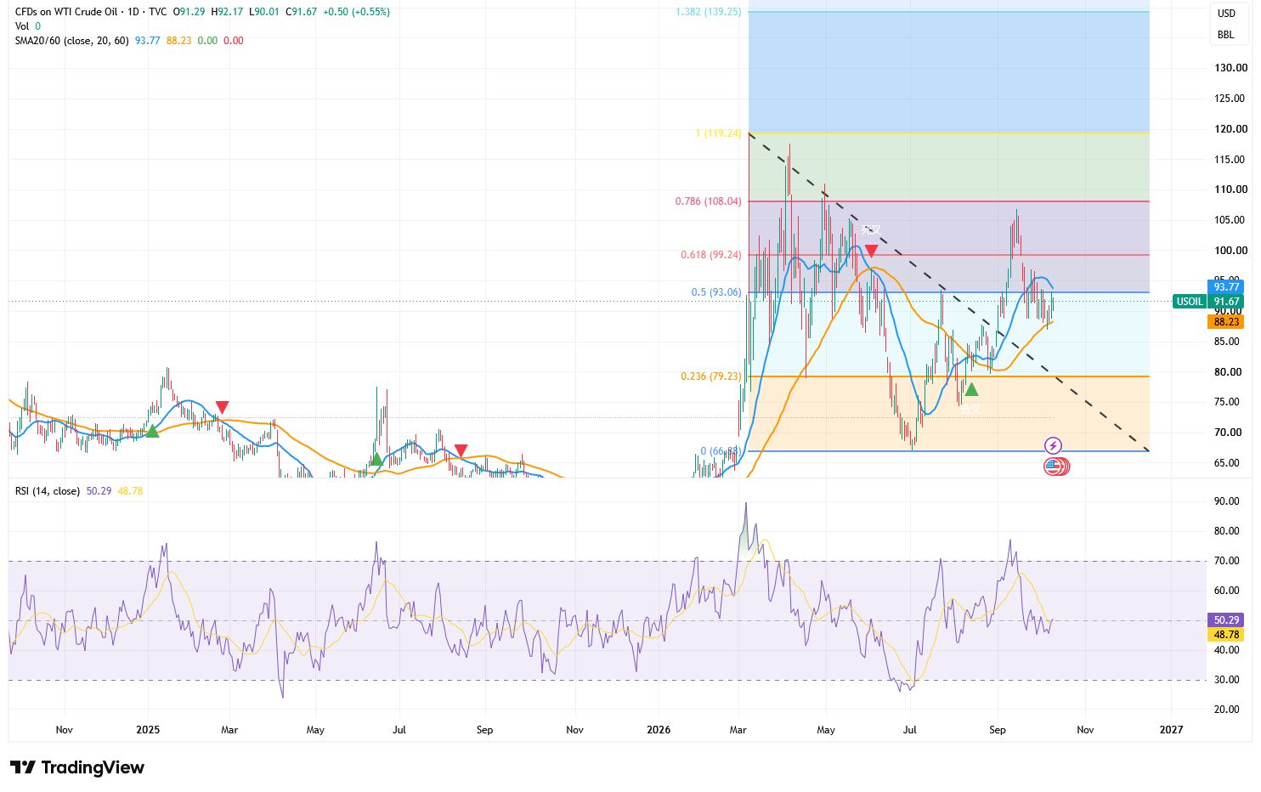The width and height of the screenshot is (1261, 792).
Task: Select the 0.236 (79.23) Fibonacci level label
Action: click(x=711, y=376)
